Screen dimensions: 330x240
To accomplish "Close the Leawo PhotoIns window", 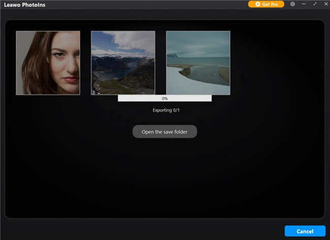I will click(326, 4).
